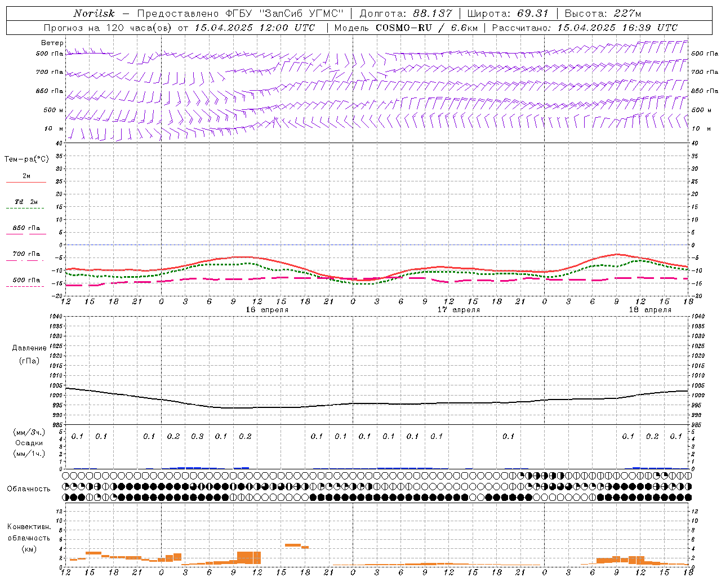Viewport: 721px width, 577px height.
Task: Click the 0.3 precipitation amount value
Action: 197,436
